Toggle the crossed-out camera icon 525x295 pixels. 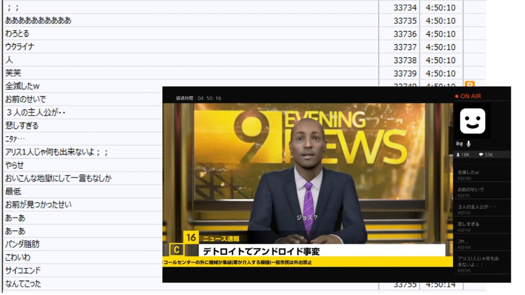[459, 144]
